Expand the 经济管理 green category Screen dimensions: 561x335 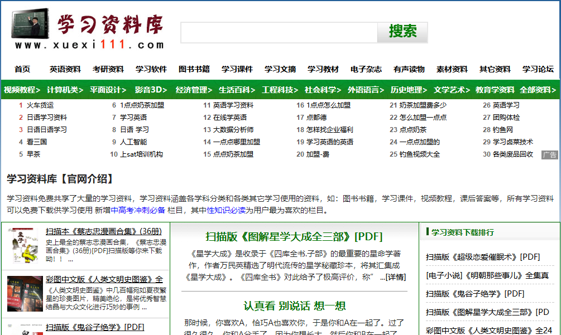click(194, 90)
